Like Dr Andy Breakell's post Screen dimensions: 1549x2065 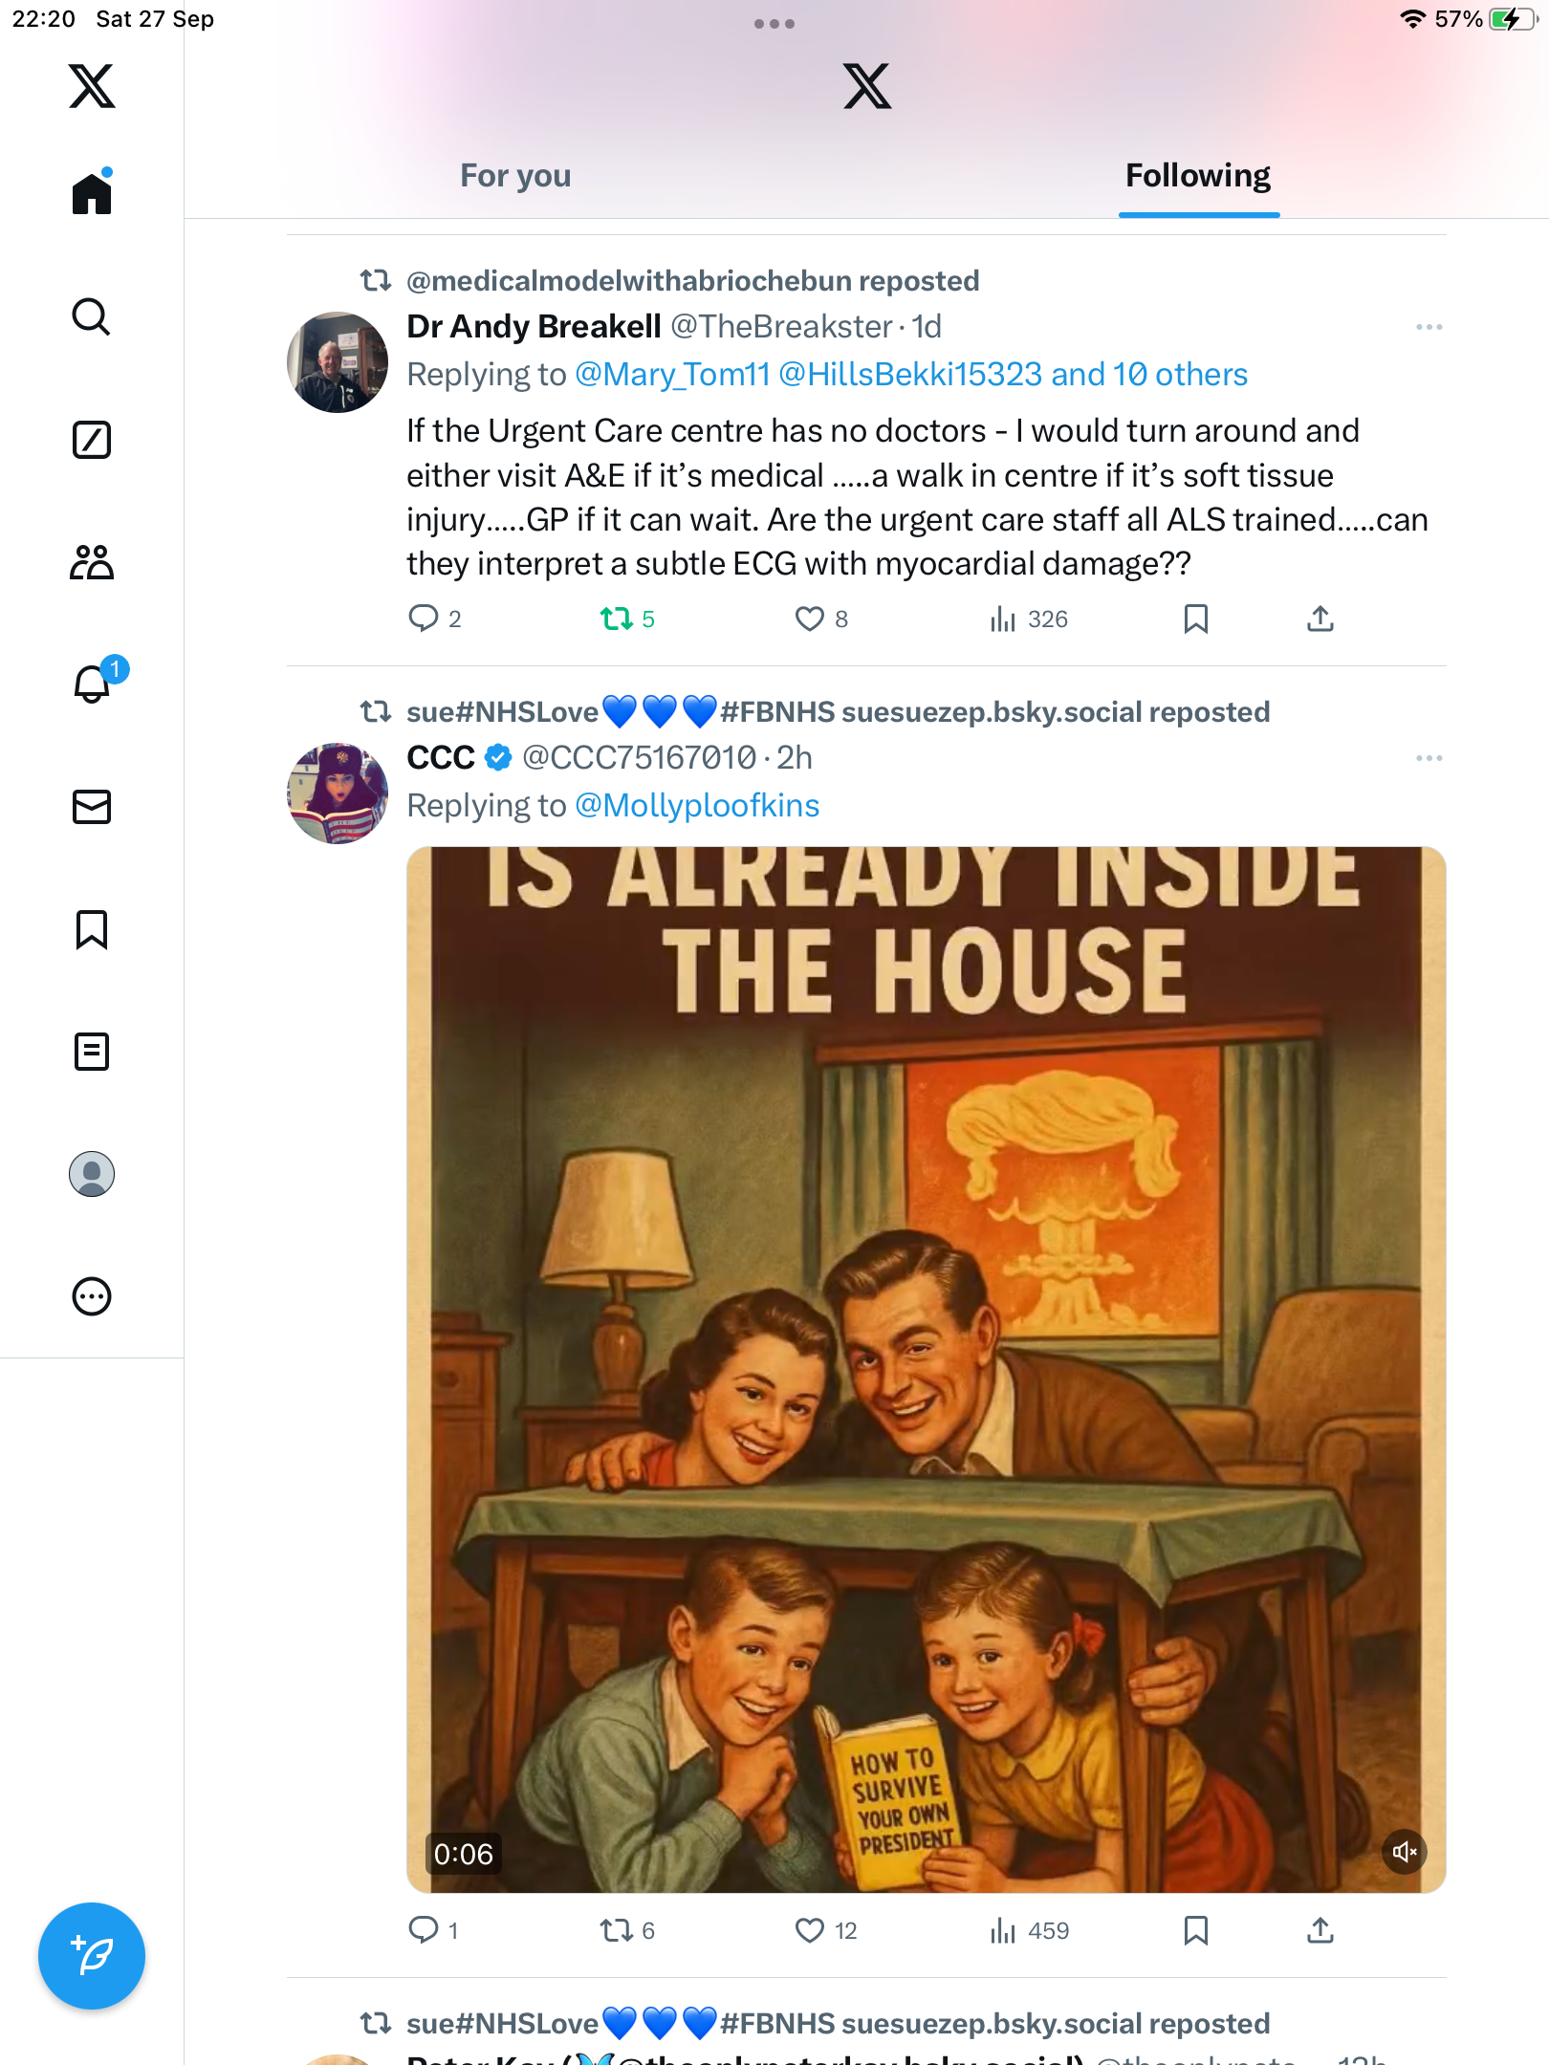(x=810, y=619)
